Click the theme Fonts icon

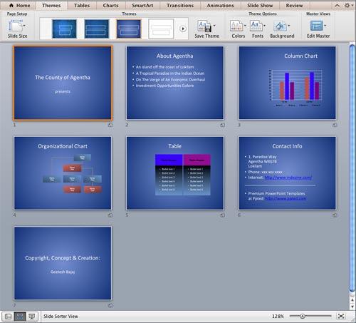pos(256,26)
